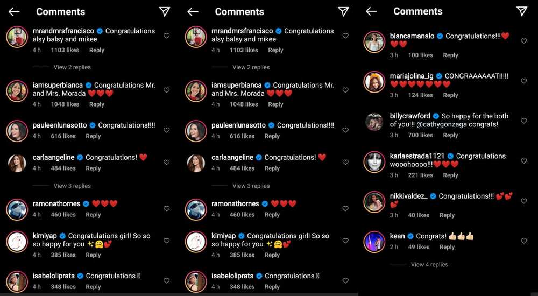Tap the heart icon on kean's comment
538x296 pixels.
523,241
